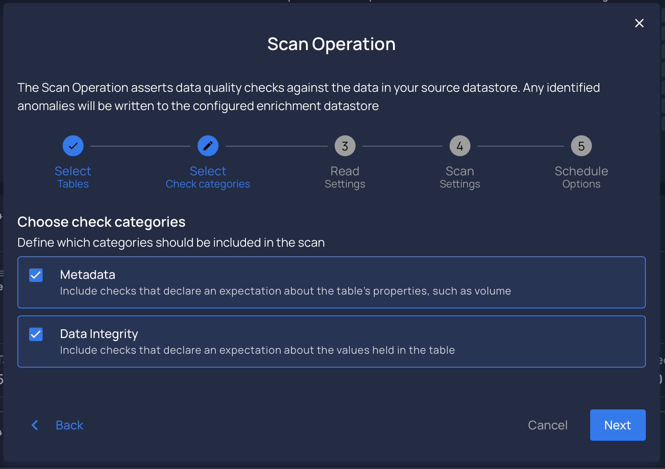Click the pencil icon for Select Check categories step
This screenshot has height=469, width=665.
[x=208, y=146]
